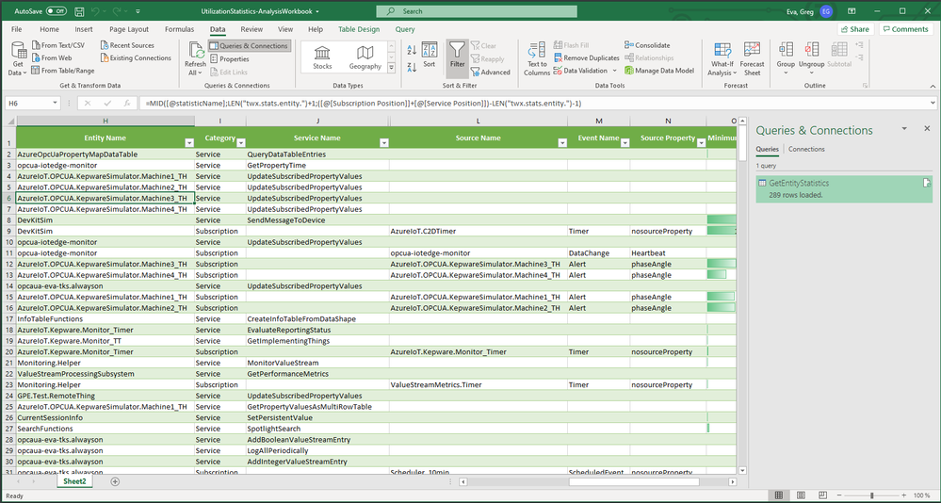Select the Sheet2 tab
The width and height of the screenshot is (941, 503).
(75, 481)
